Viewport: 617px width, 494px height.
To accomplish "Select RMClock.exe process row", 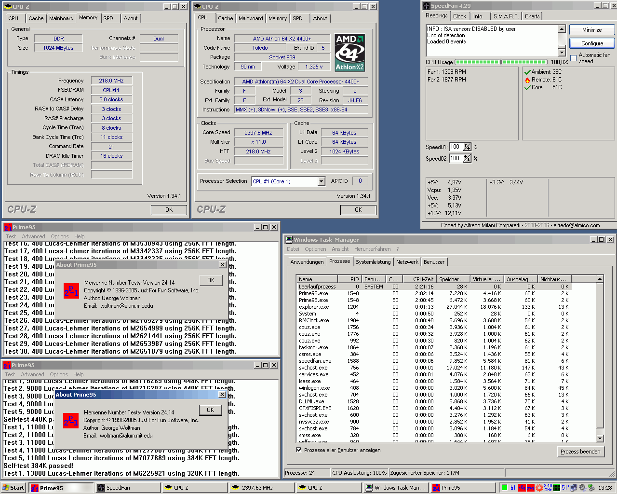I will click(434, 320).
